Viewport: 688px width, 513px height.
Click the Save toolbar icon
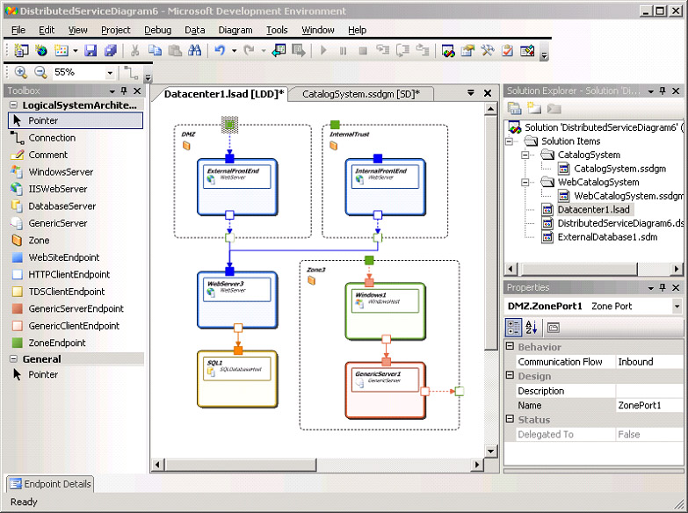pyautogui.click(x=91, y=50)
